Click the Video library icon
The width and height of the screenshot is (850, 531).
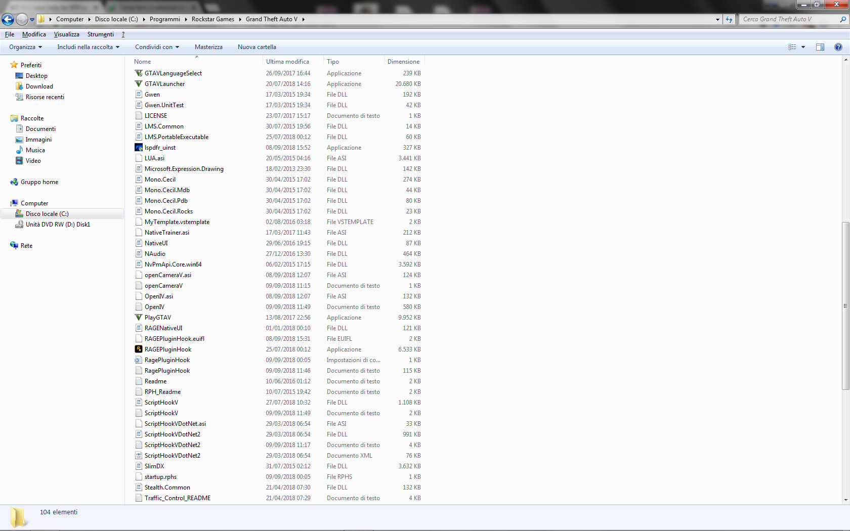click(x=19, y=161)
